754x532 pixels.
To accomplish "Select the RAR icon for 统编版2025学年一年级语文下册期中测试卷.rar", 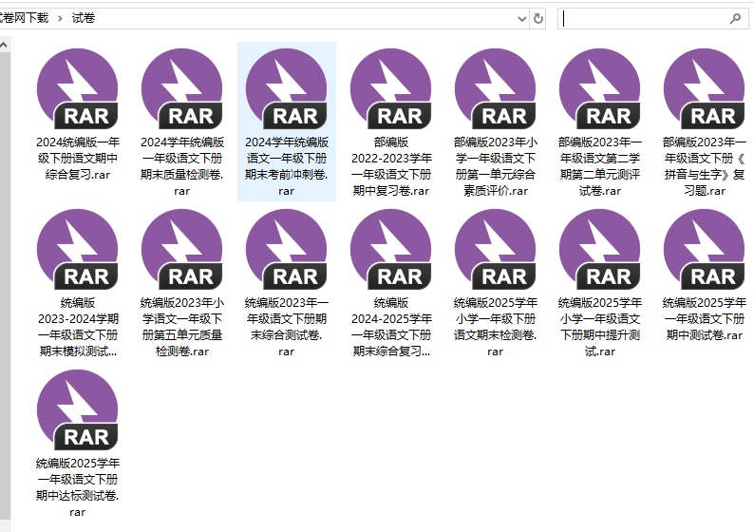I will pyautogui.click(x=705, y=250).
